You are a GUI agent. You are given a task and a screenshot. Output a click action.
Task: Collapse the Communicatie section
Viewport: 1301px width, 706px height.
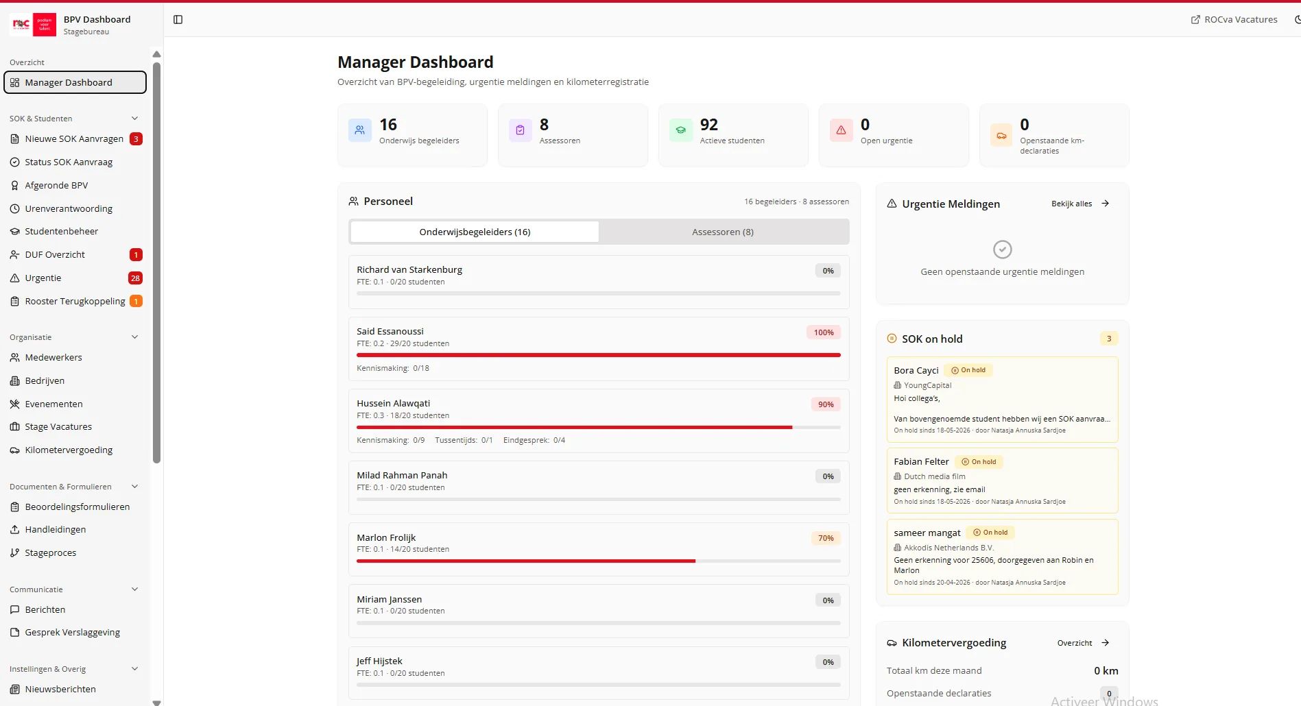134,589
